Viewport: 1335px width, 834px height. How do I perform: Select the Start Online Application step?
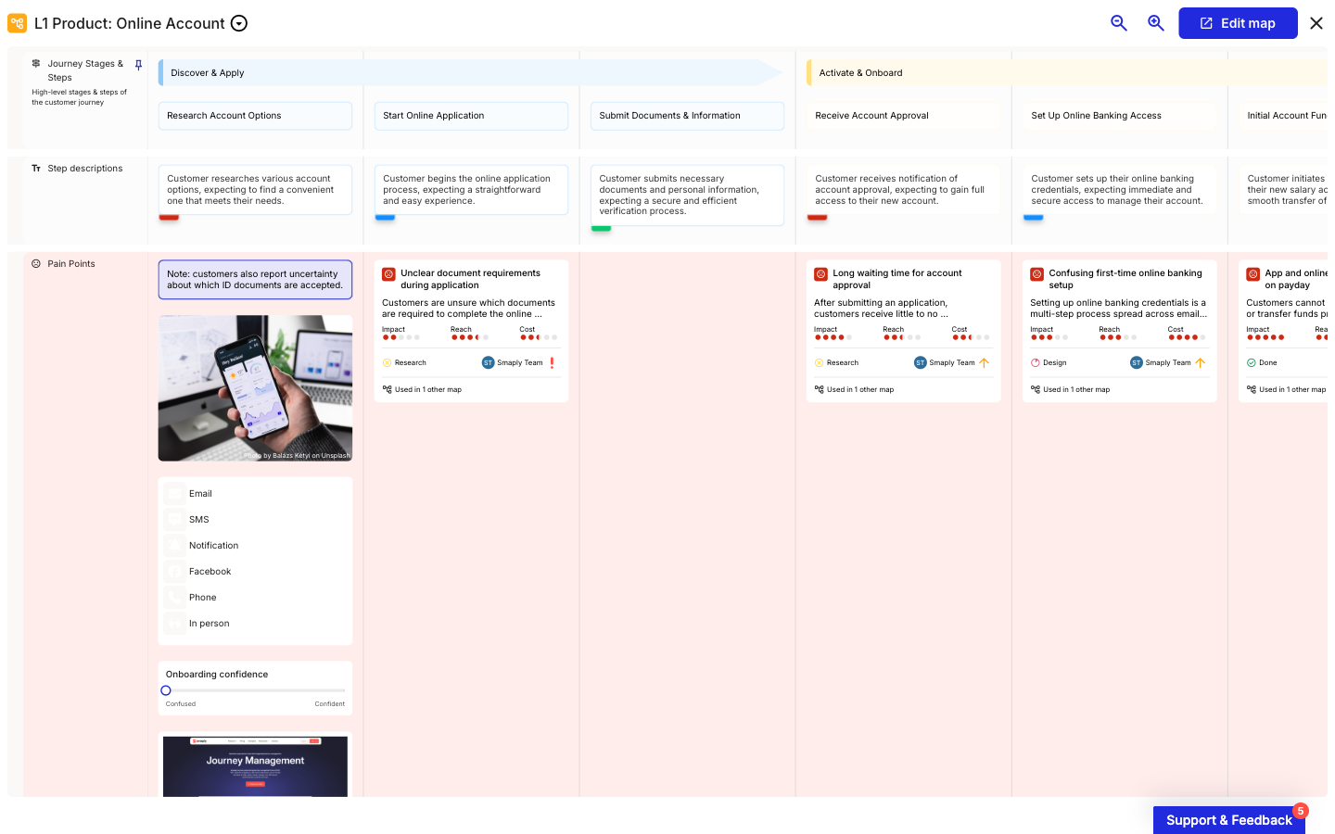tap(471, 116)
